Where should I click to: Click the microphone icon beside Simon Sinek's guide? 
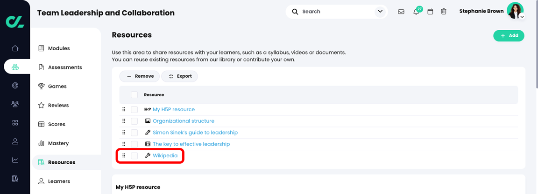point(148,133)
